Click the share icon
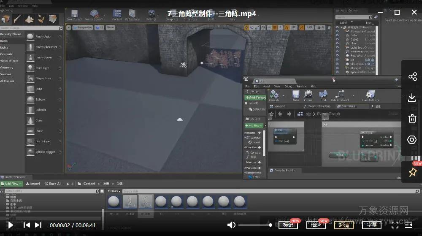Viewport: 422px width, 236px height. (412, 77)
